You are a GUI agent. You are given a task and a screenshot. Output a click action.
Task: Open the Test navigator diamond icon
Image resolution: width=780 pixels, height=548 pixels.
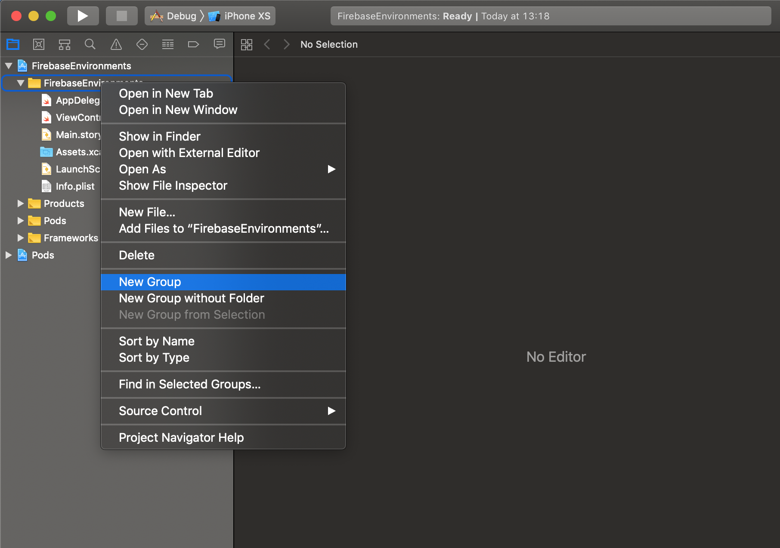142,44
